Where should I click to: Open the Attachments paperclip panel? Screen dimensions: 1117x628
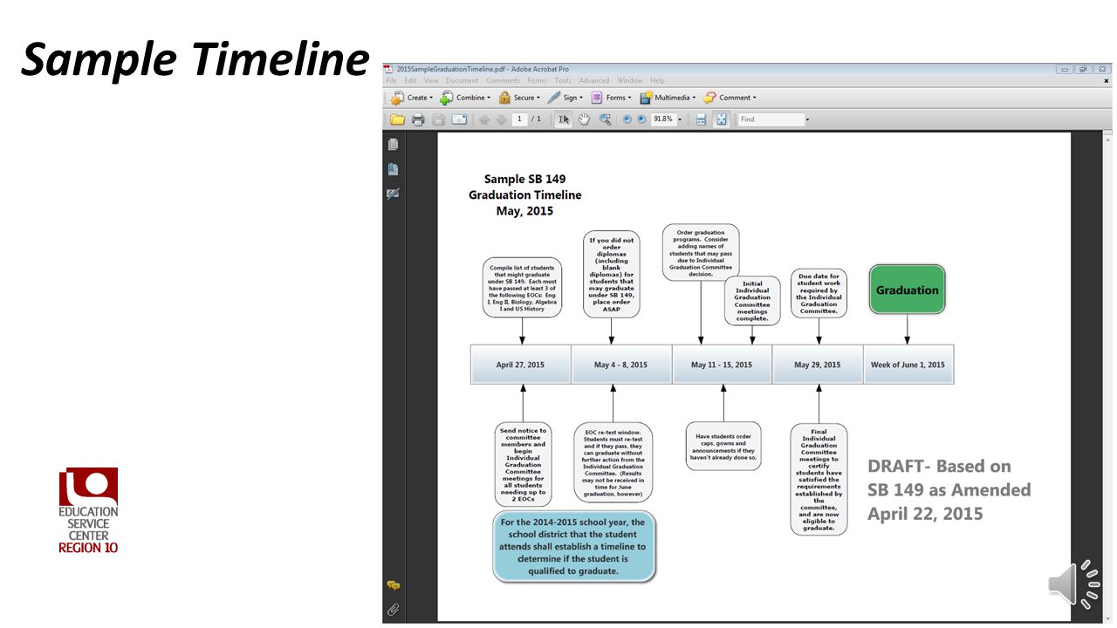[394, 609]
